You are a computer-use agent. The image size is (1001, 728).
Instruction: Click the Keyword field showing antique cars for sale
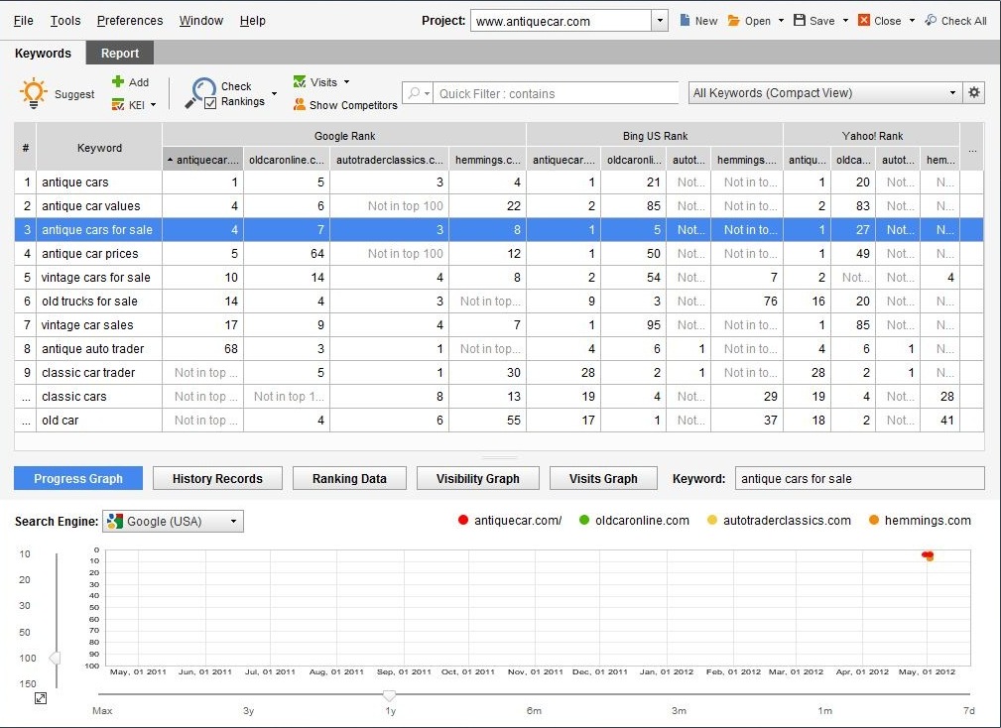(x=860, y=478)
